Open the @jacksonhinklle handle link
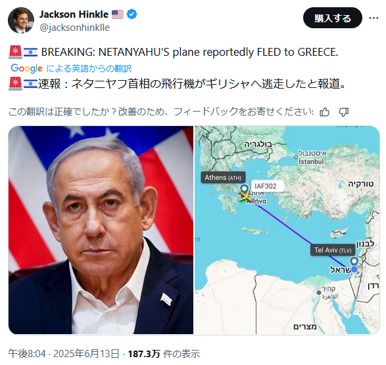The height and width of the screenshot is (365, 386). tap(74, 28)
